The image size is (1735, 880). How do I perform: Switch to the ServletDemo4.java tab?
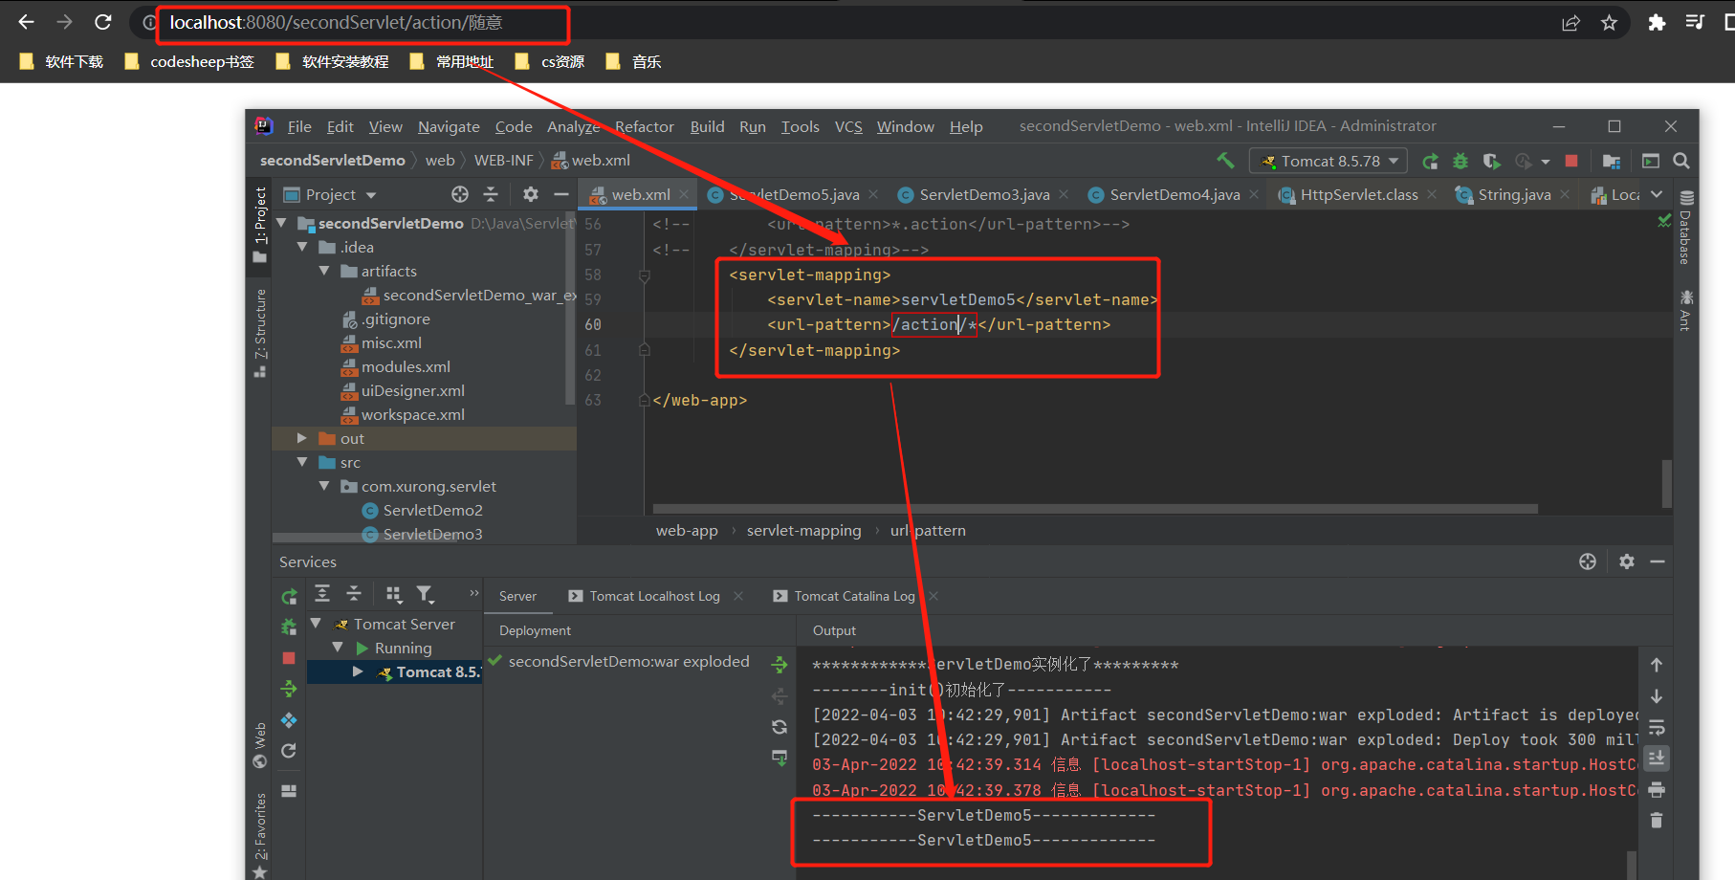pyautogui.click(x=1175, y=194)
